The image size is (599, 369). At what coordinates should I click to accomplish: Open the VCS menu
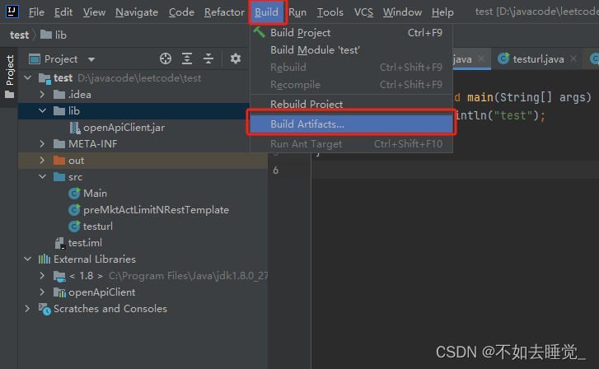[x=363, y=12]
